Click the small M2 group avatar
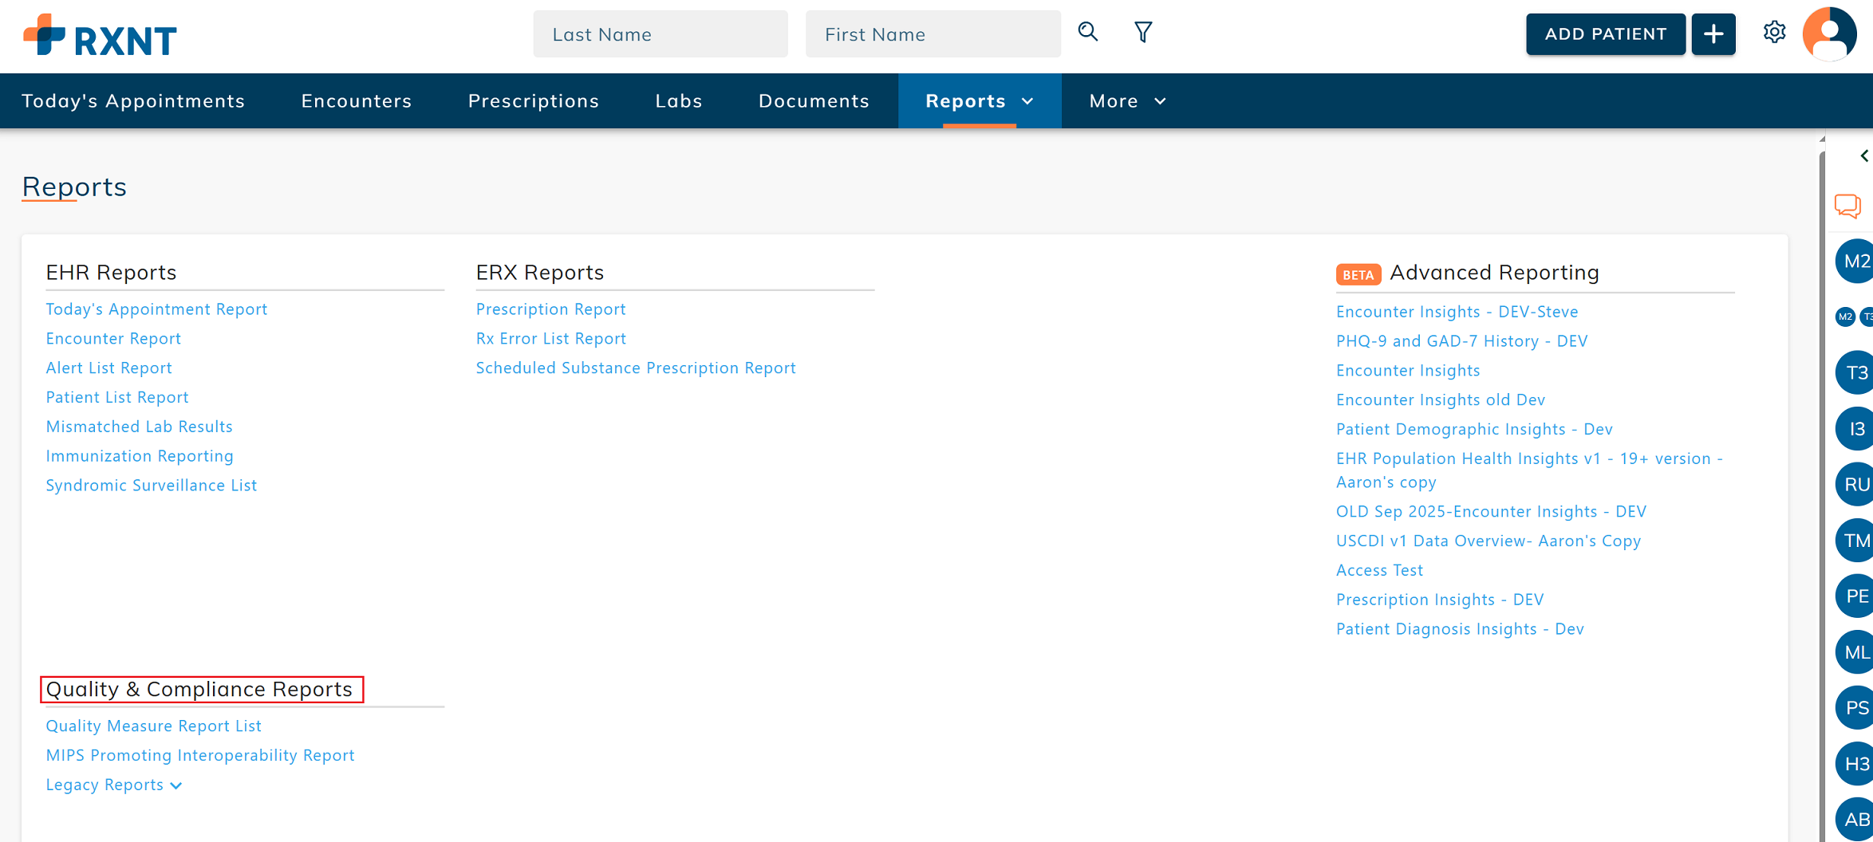1873x842 pixels. (x=1845, y=317)
